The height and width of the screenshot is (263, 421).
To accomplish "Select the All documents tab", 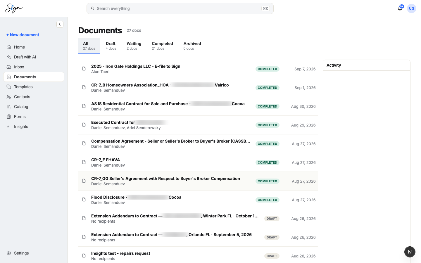I will [89, 46].
